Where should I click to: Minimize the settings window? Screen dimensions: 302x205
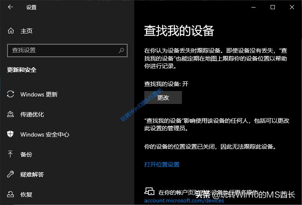[253, 8]
